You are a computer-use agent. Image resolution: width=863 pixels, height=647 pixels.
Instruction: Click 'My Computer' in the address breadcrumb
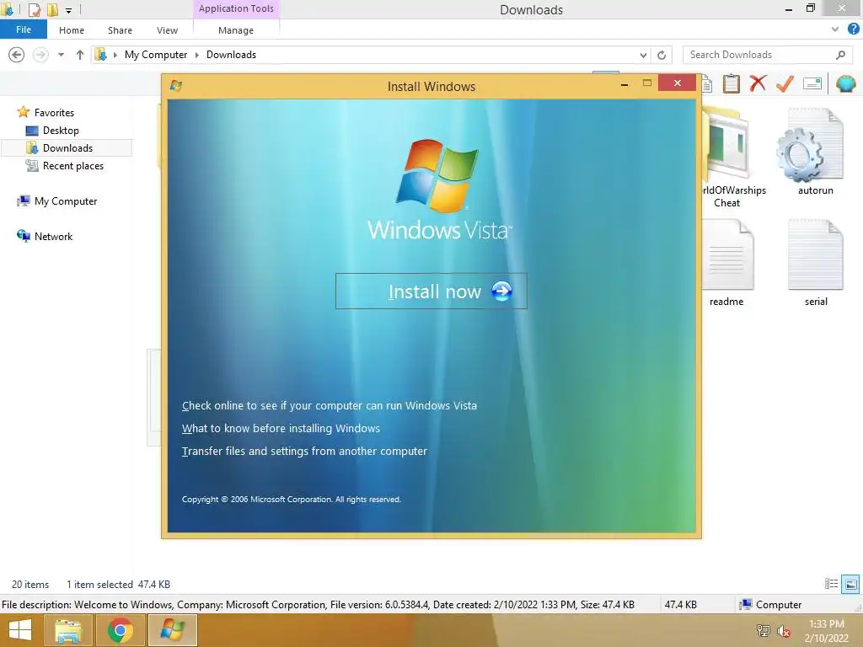pos(156,55)
